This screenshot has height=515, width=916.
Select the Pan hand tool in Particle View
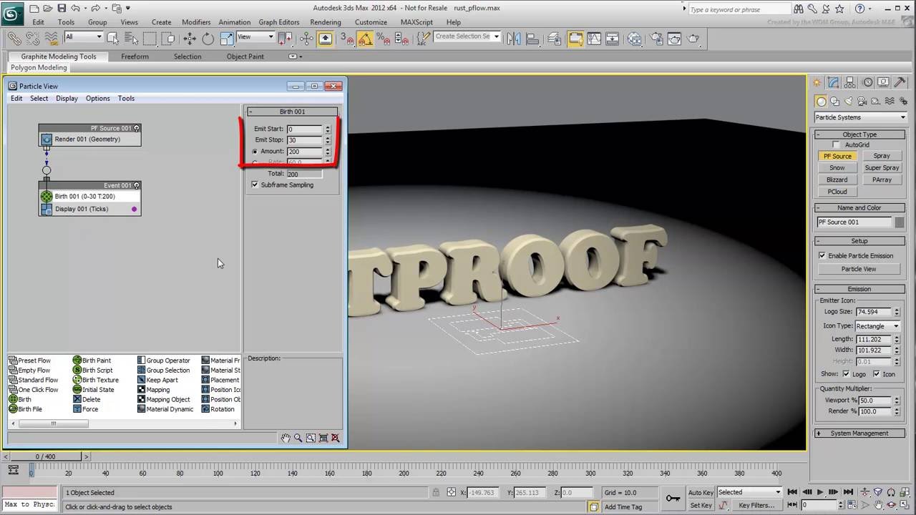pos(286,438)
